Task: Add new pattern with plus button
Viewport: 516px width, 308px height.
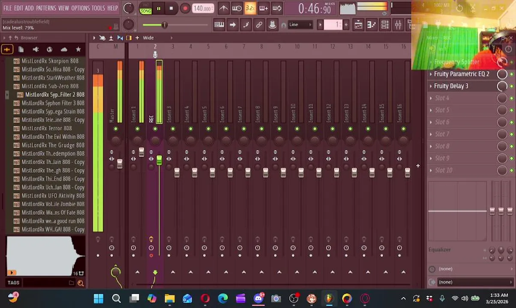Action: click(x=346, y=25)
